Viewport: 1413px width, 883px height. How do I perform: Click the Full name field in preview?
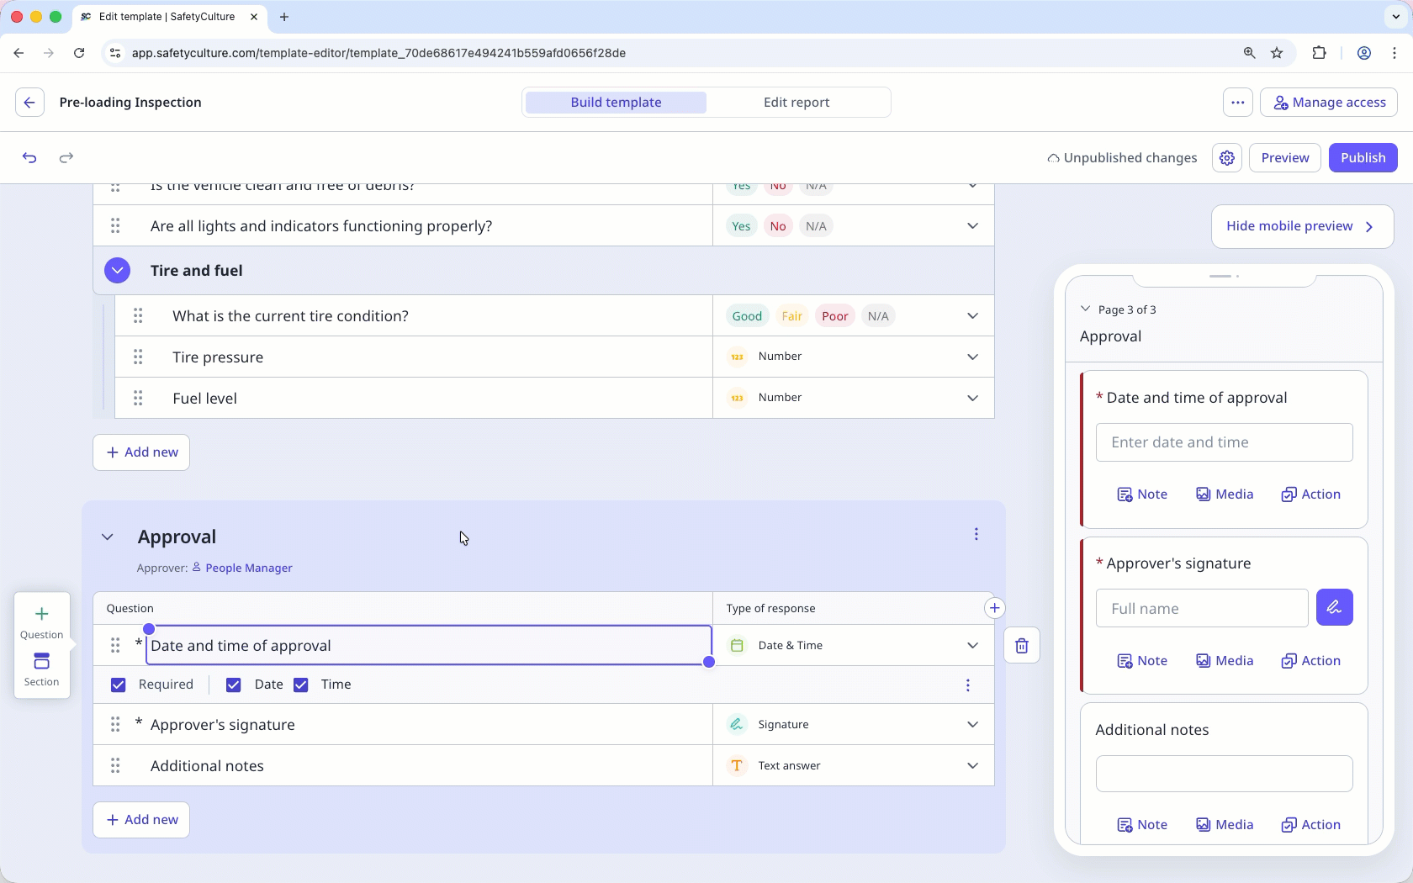coord(1202,609)
